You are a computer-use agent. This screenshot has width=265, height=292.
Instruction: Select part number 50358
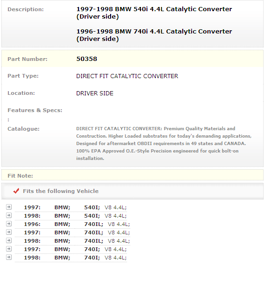pyautogui.click(x=87, y=59)
